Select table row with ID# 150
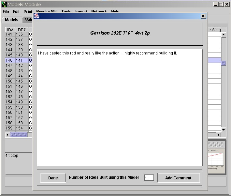The image size is (231, 196). point(10,81)
